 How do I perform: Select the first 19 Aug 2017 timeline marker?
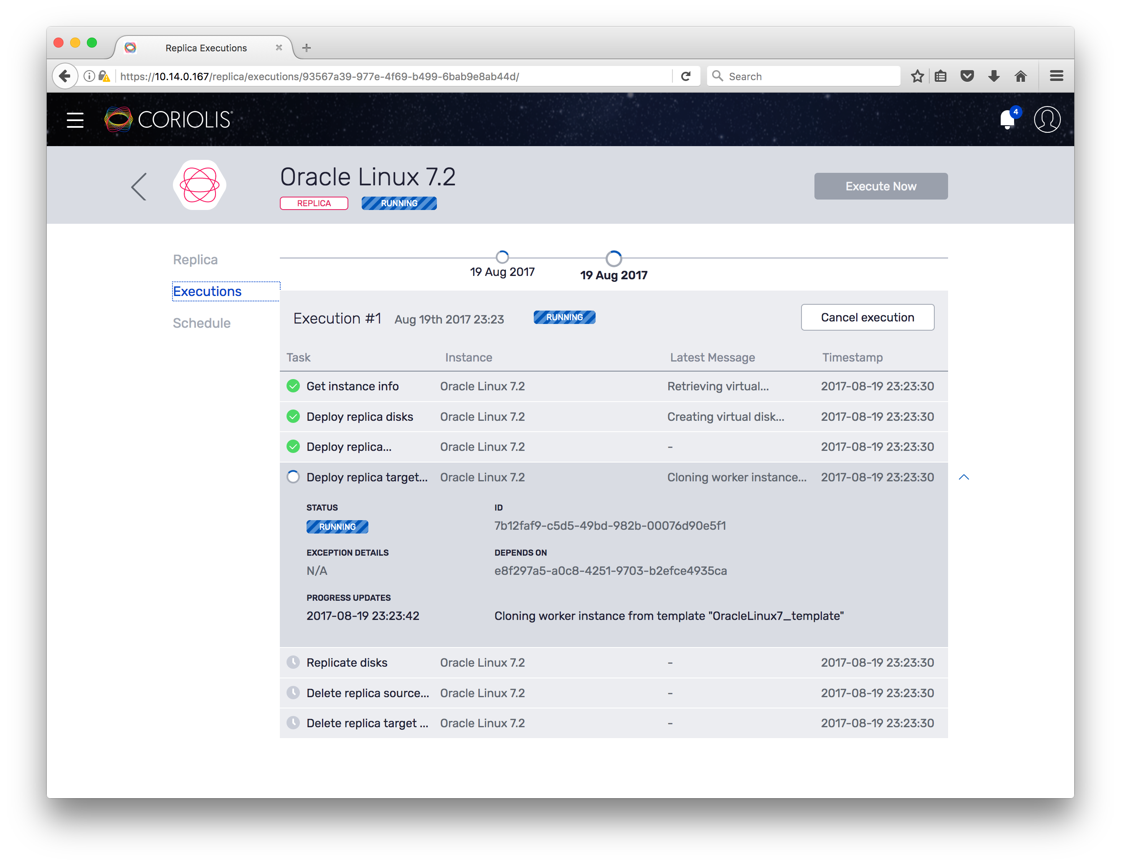point(502,256)
